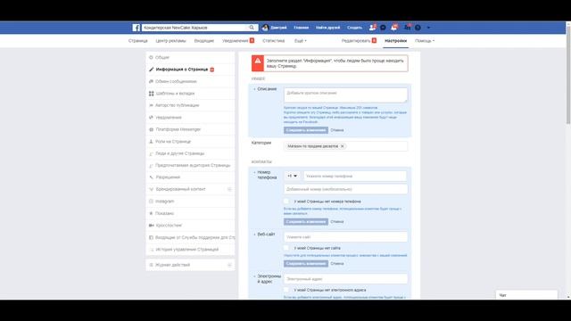Open account arrow dropdown in top bar
Image resolution: width=571 pixels, height=321 pixels.
pyautogui.click(x=428, y=28)
